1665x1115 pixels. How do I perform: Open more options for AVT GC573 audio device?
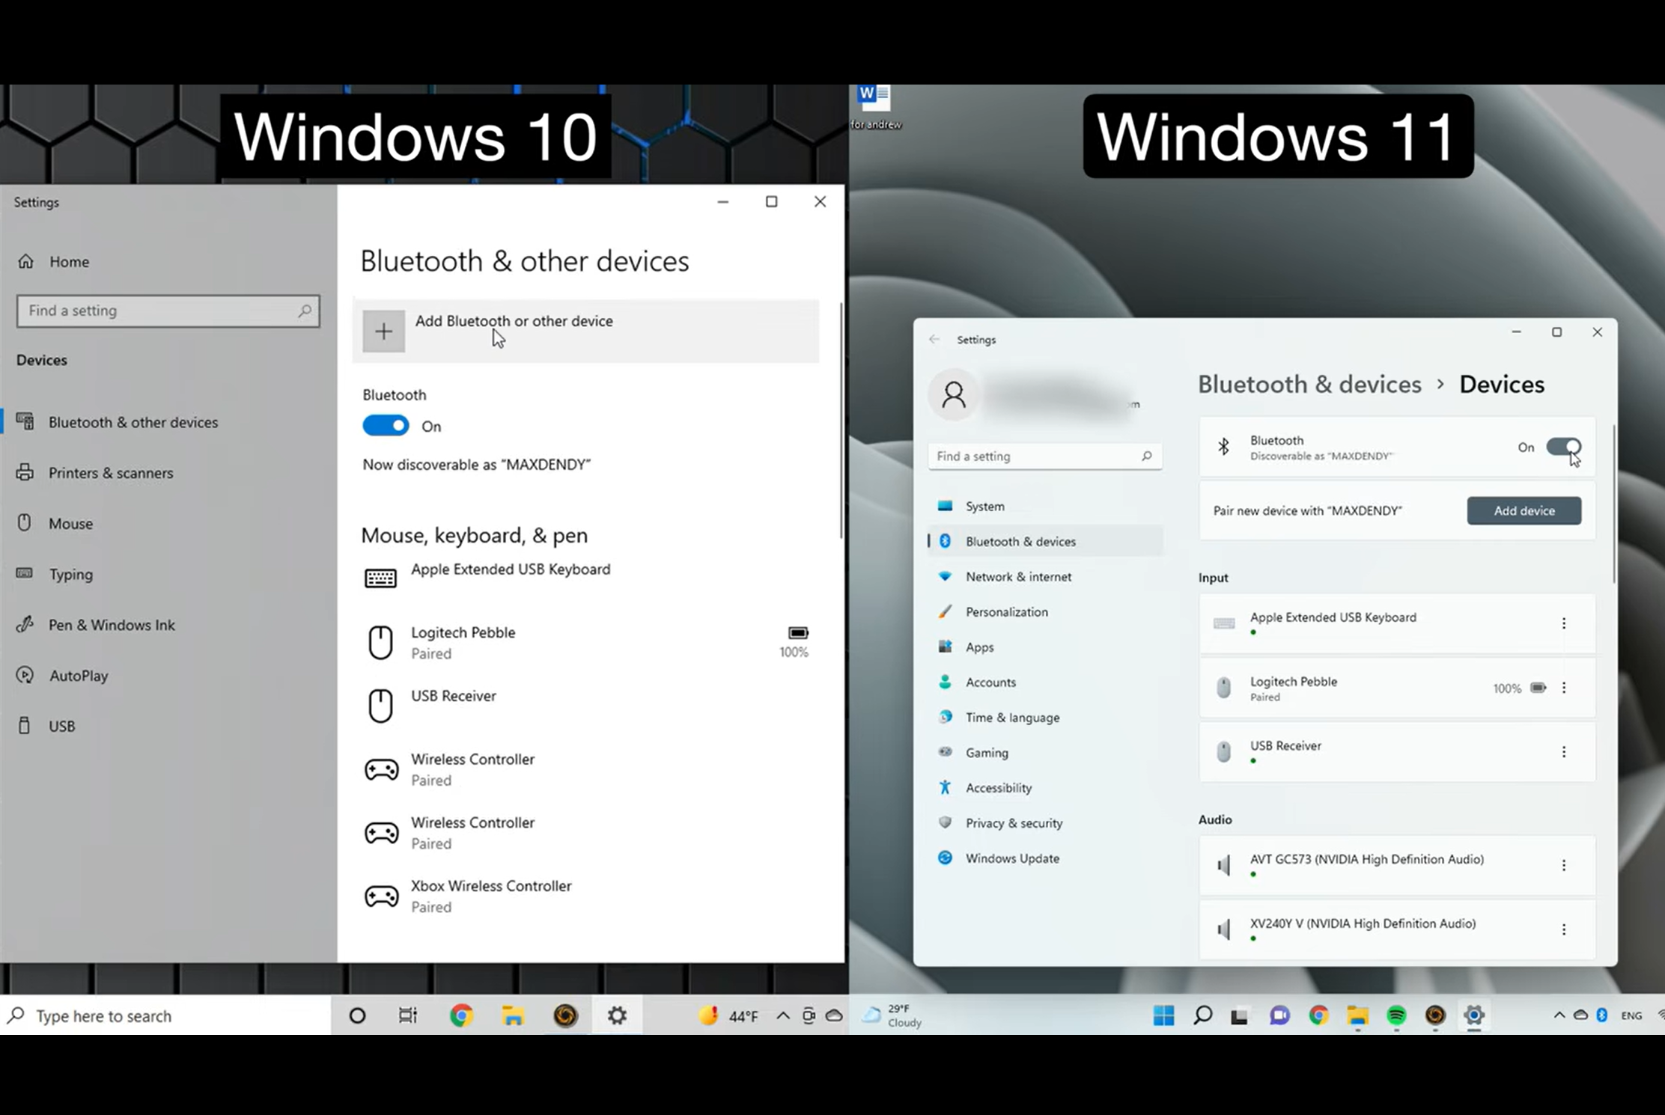click(1563, 866)
